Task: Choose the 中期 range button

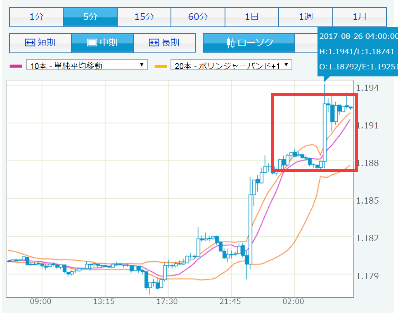Action: pos(102,43)
